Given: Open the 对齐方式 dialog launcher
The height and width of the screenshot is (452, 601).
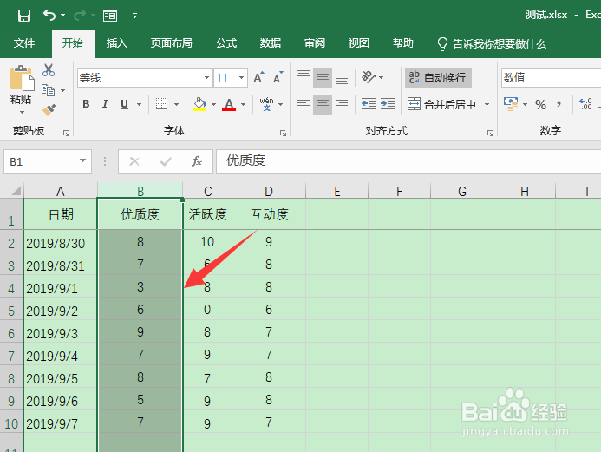Looking at the screenshot, I should click(490, 133).
